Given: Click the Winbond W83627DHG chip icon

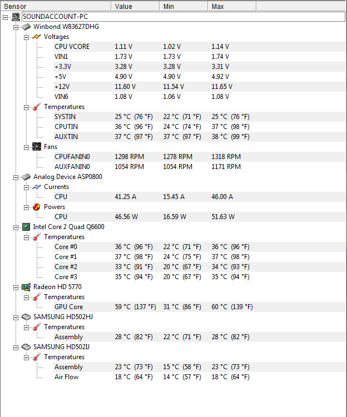Looking at the screenshot, I should tap(26, 27).
